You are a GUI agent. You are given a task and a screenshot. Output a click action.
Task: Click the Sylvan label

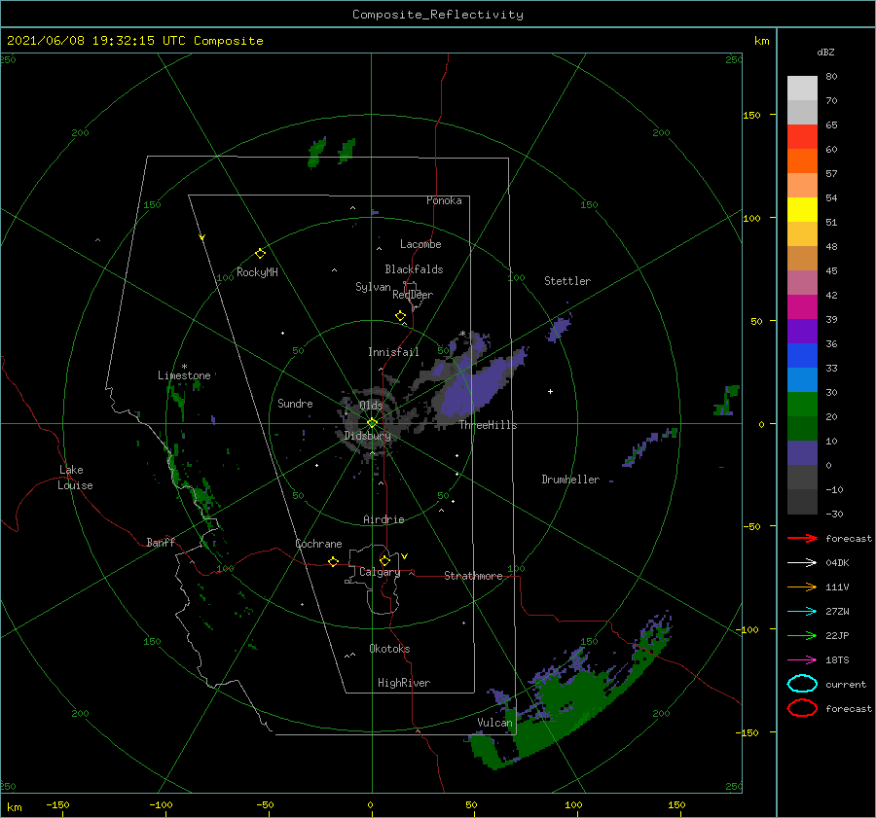pyautogui.click(x=373, y=287)
